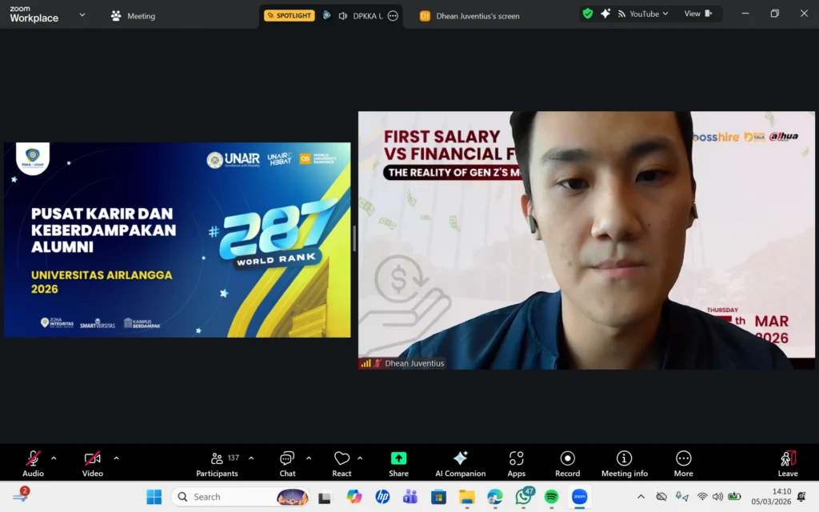Image resolution: width=819 pixels, height=512 pixels.
Task: Click the speaker icon beside DPKKA
Action: tap(342, 16)
